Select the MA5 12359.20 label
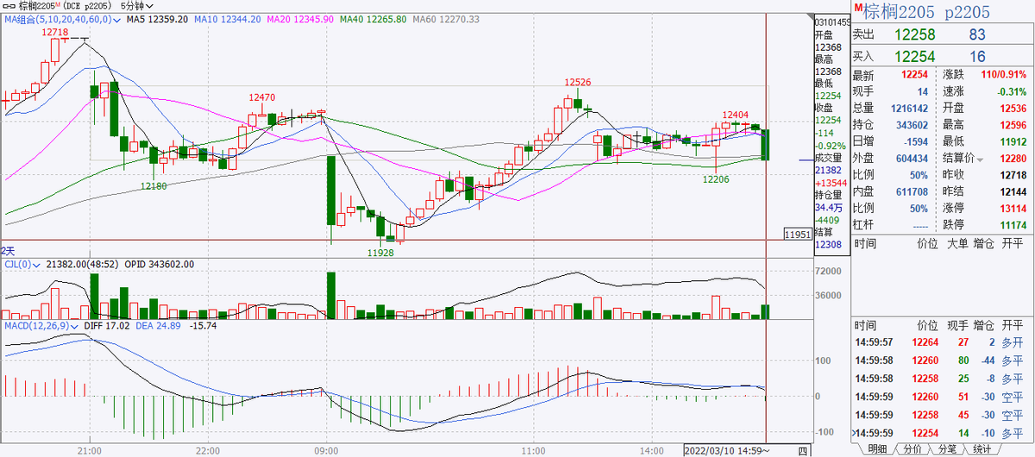 [x=158, y=18]
